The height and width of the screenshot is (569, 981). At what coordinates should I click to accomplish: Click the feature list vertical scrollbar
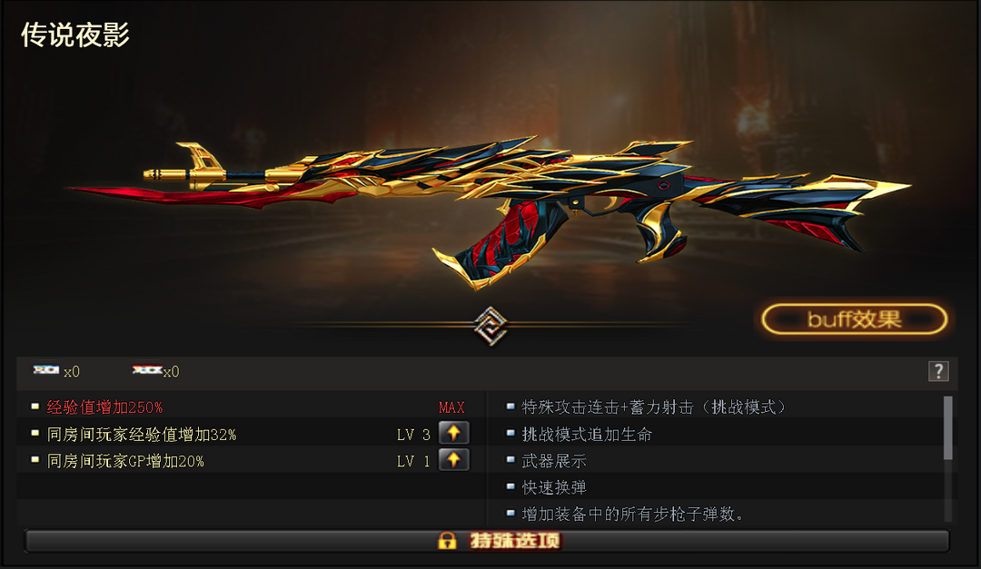(947, 459)
